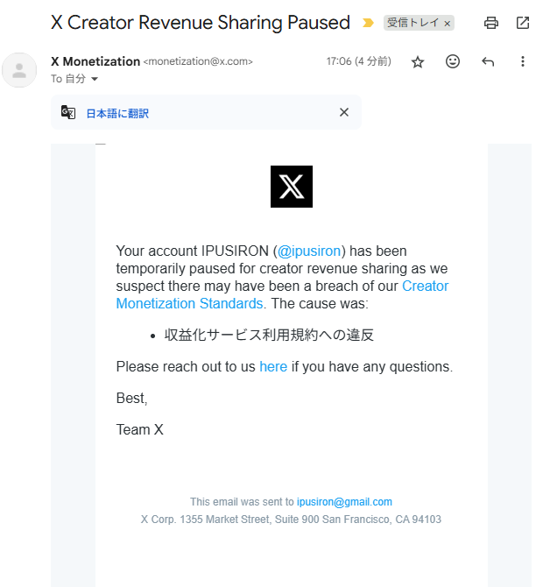Click the 受信トレイ inbox label
The width and height of the screenshot is (550, 587).
[412, 23]
